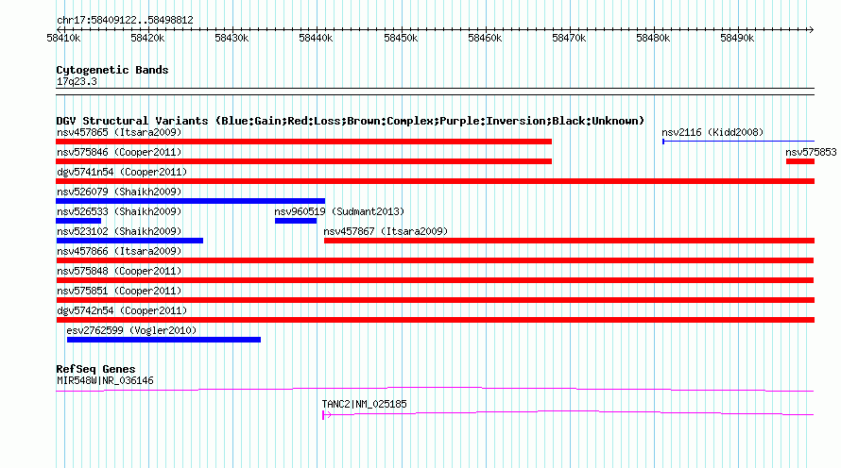This screenshot has height=468, width=841.
Task: Click the MIR548W|NR_036146 gene label
Action: (105, 380)
